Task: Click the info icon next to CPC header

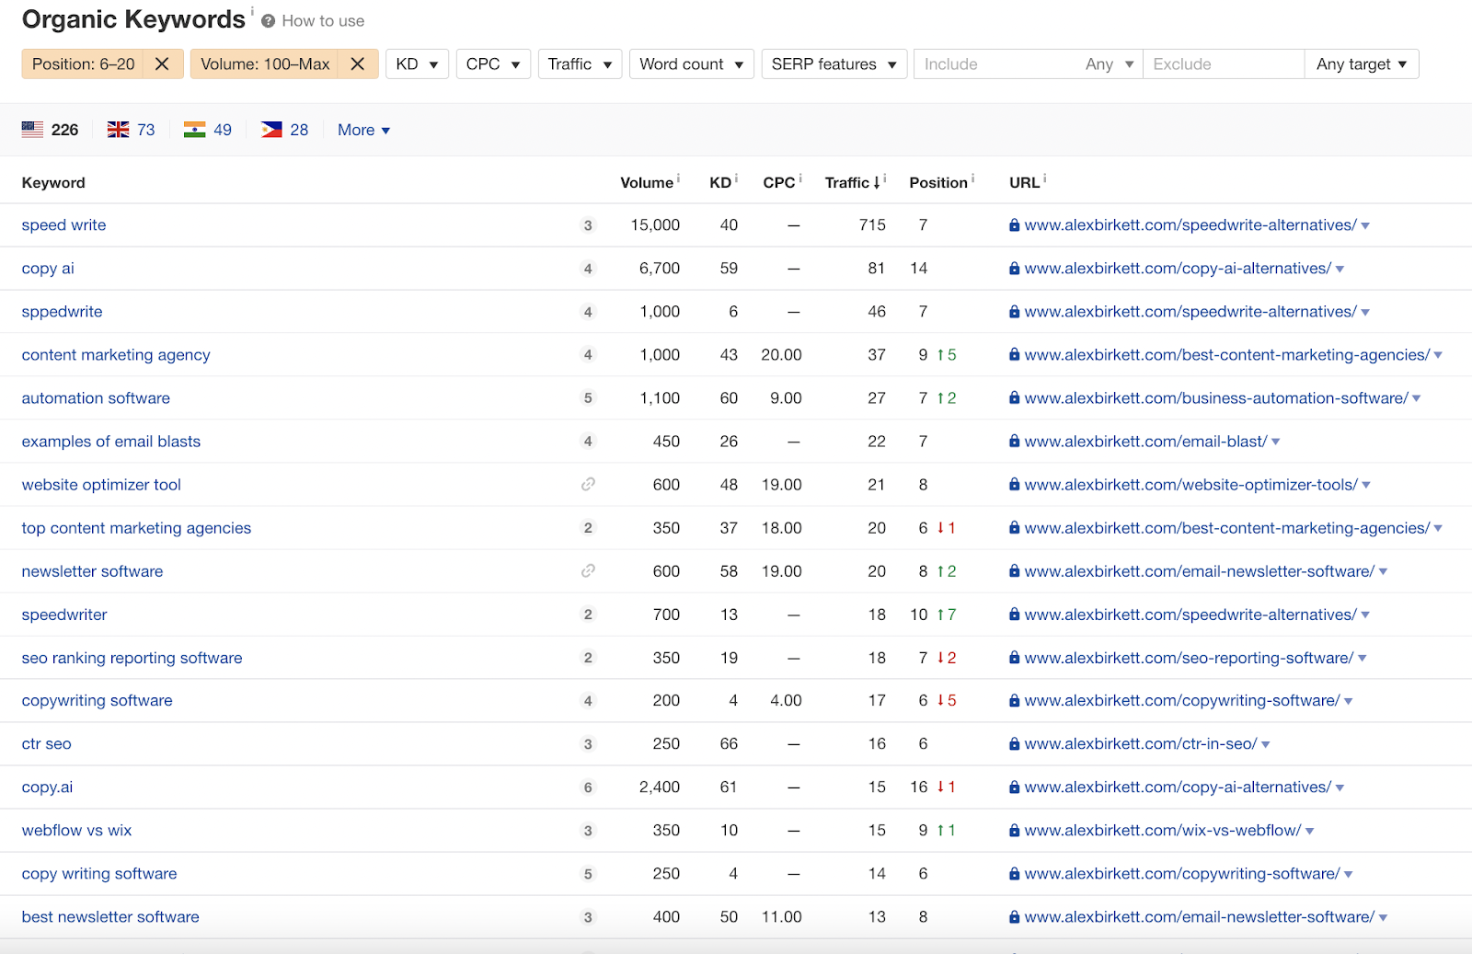Action: tap(800, 178)
